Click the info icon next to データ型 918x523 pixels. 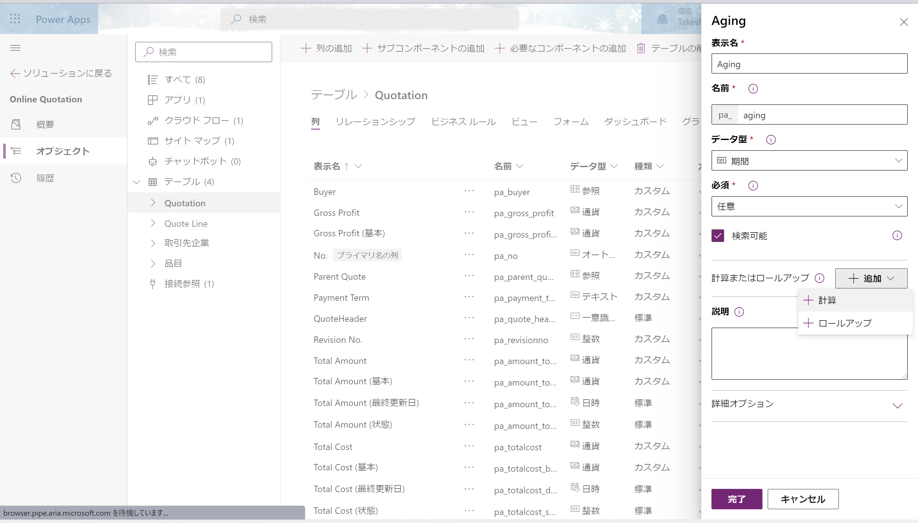[x=771, y=139]
